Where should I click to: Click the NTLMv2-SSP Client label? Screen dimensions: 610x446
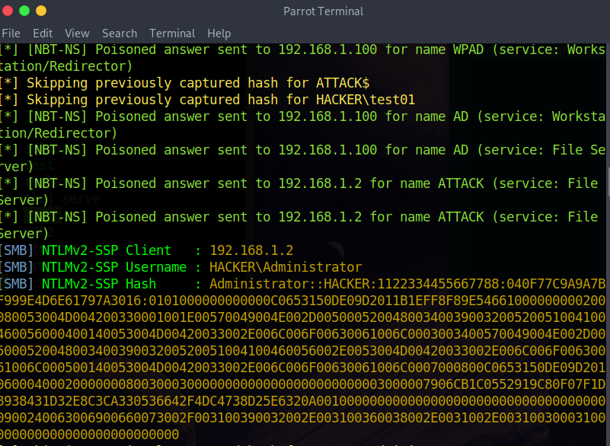[107, 250]
